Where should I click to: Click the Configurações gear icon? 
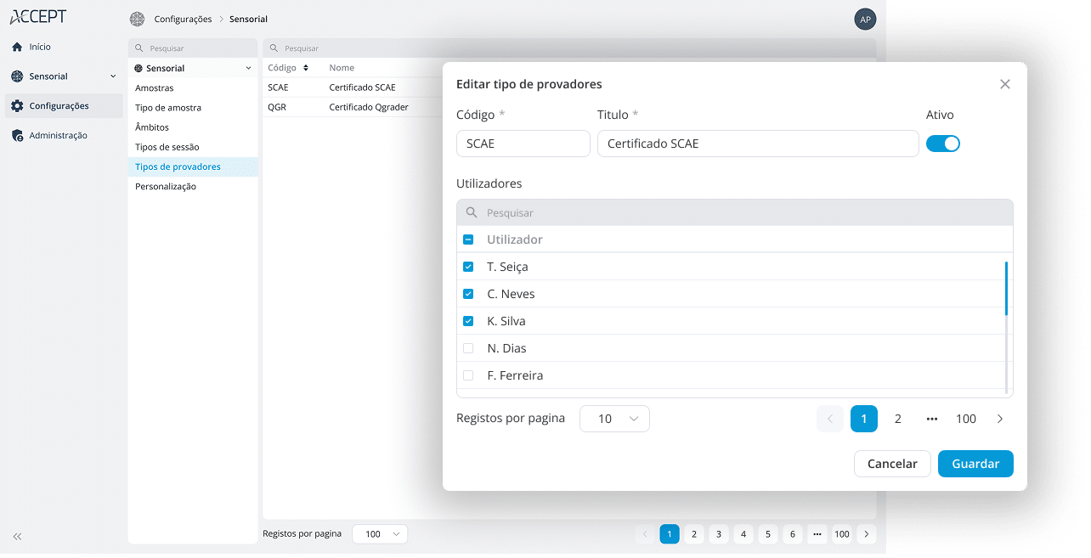tap(17, 106)
